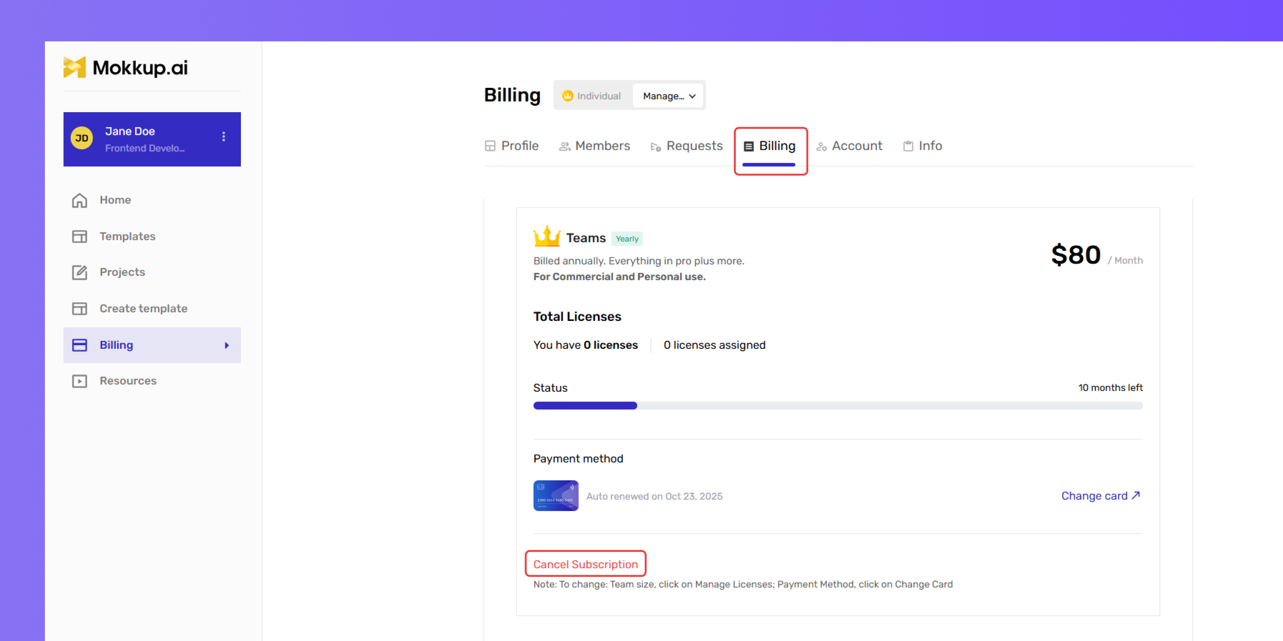Click 'You have 0 licenses' text
The image size is (1283, 641).
tap(585, 345)
